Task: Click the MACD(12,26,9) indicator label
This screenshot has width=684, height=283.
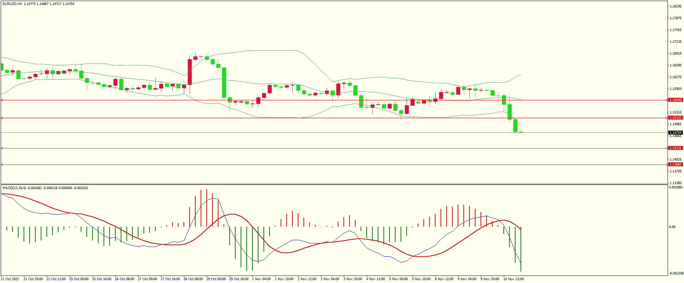Action: point(14,188)
